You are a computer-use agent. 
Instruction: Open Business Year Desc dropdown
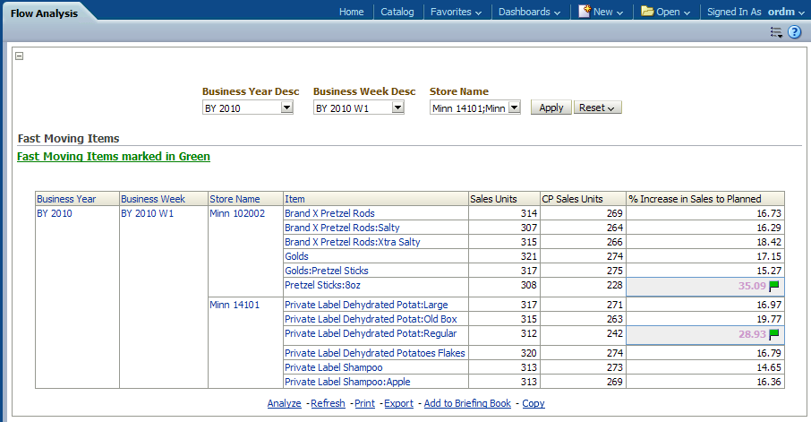point(286,108)
